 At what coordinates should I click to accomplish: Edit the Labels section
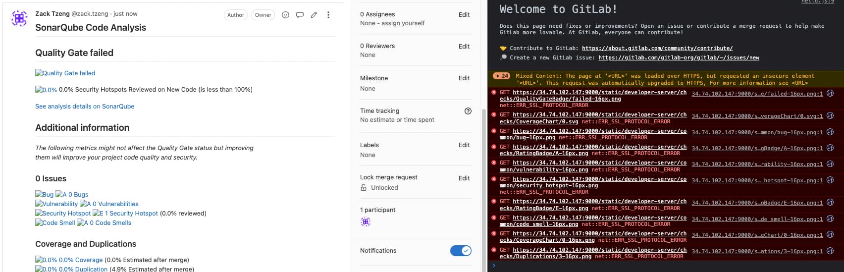[x=464, y=145]
